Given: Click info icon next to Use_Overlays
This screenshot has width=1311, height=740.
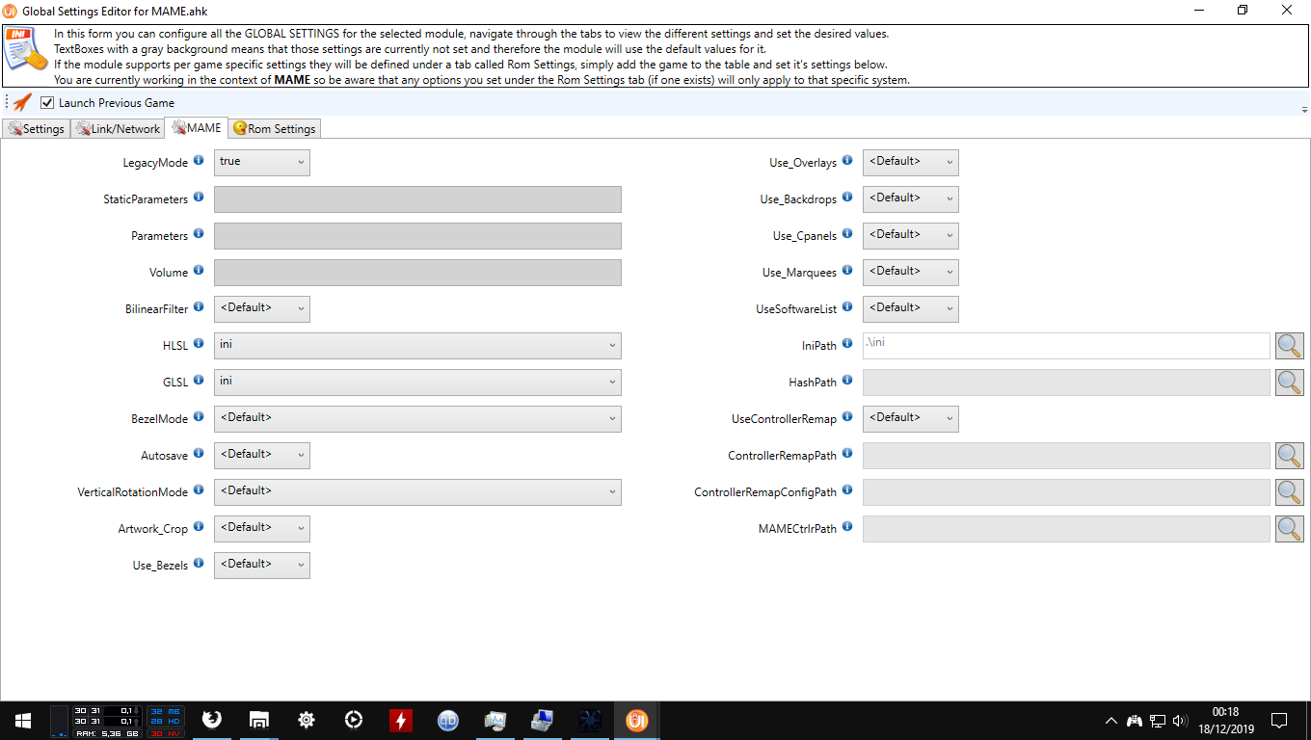Looking at the screenshot, I should 847,161.
